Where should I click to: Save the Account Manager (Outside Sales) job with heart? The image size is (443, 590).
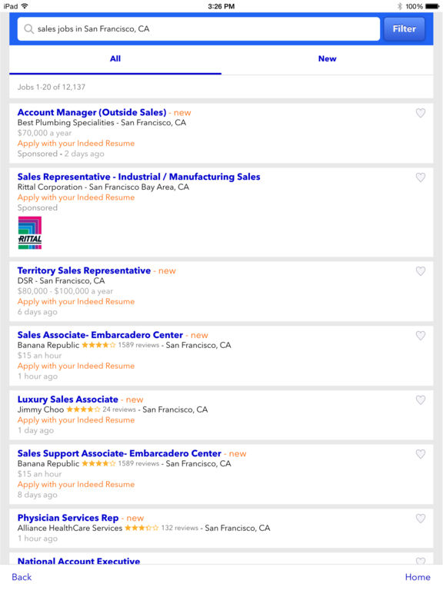tap(421, 113)
